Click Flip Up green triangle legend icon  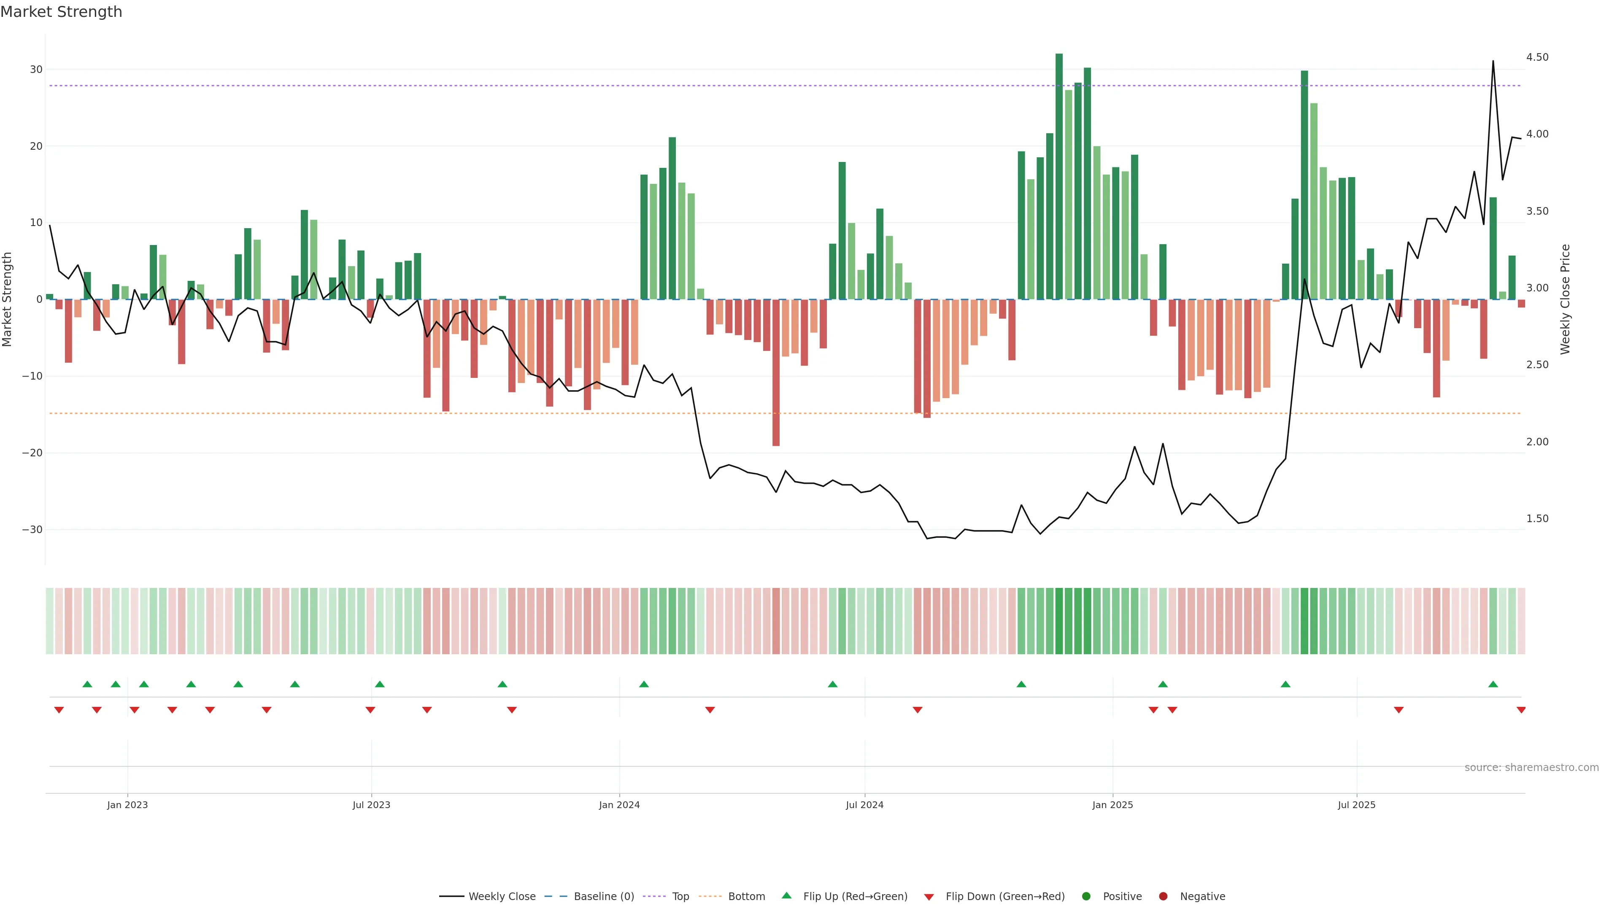[786, 895]
